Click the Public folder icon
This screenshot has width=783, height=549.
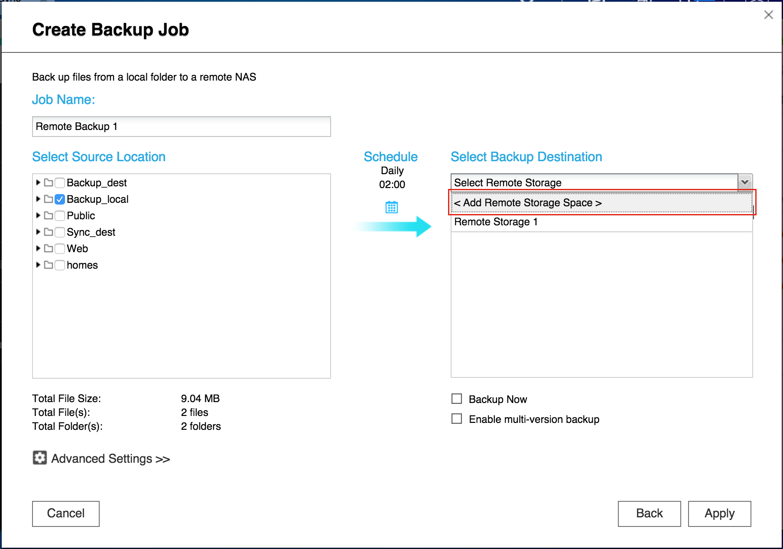click(49, 216)
